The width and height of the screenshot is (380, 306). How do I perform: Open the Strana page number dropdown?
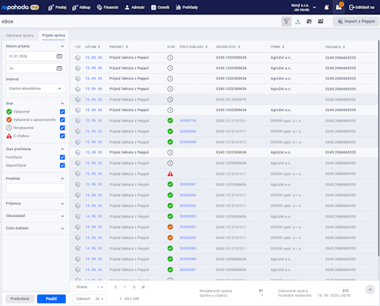[x=90, y=287]
